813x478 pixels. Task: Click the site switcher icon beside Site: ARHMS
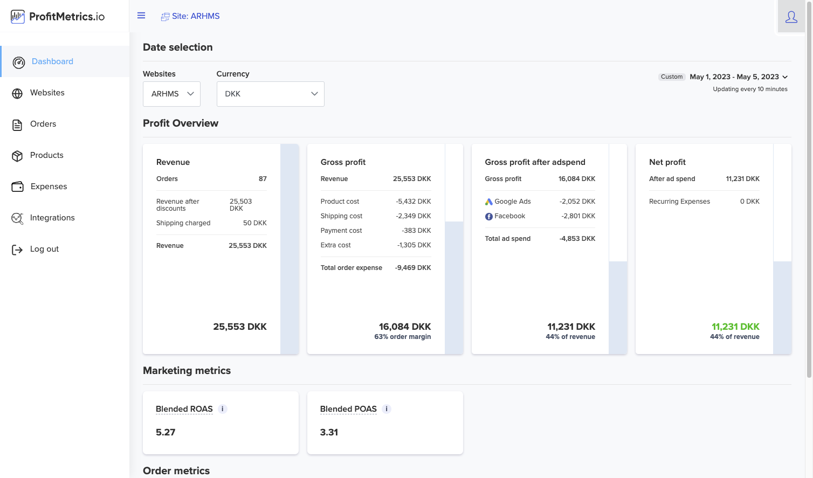click(x=165, y=17)
